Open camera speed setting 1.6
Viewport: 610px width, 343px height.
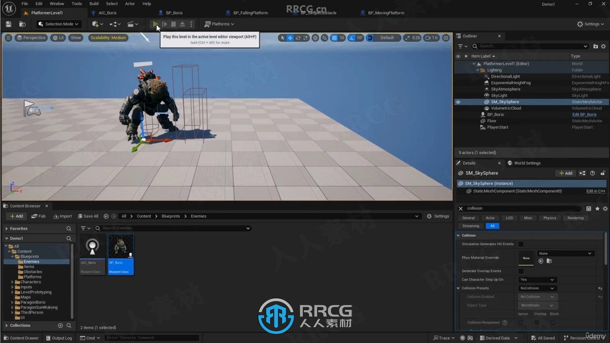point(431,38)
